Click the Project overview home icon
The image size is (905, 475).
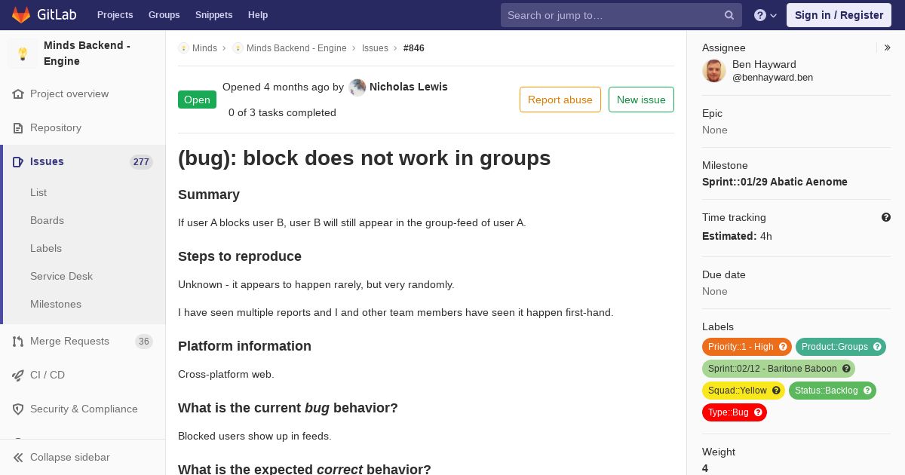[18, 94]
